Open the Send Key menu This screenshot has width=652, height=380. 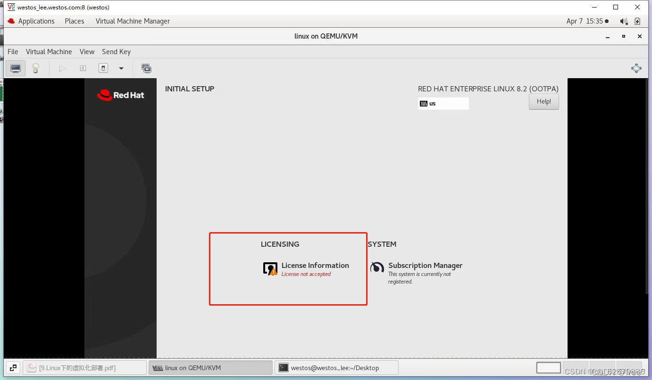pyautogui.click(x=116, y=52)
